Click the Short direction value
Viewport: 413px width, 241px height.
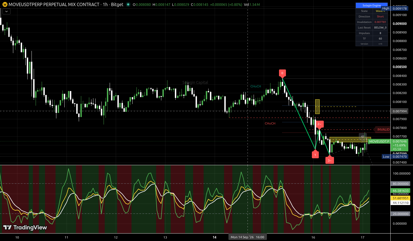380,17
